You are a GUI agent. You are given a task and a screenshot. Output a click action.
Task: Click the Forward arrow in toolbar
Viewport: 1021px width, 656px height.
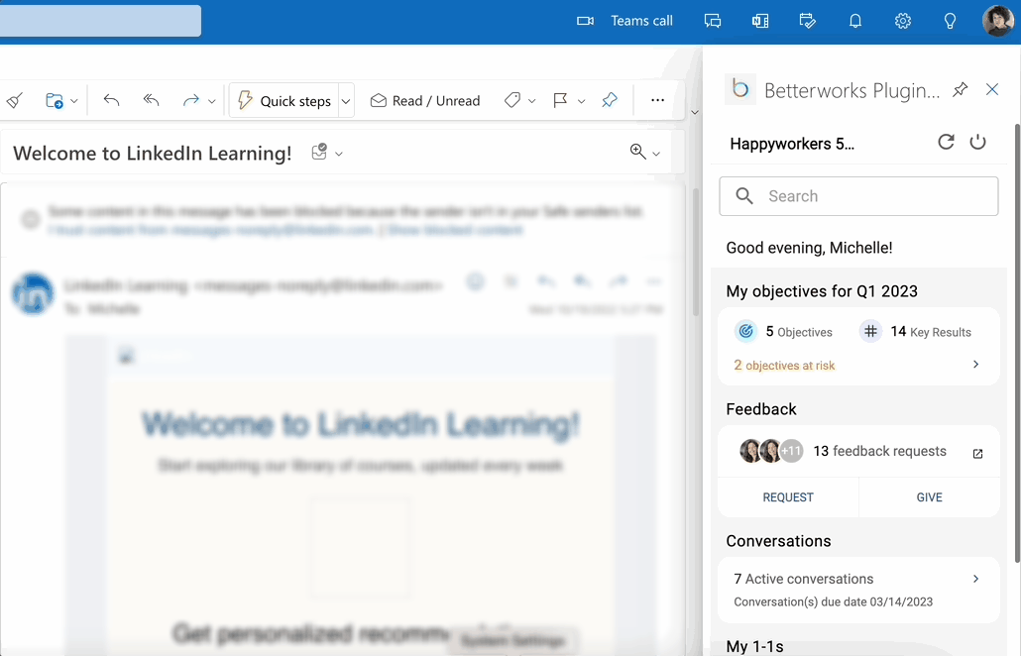coord(190,100)
